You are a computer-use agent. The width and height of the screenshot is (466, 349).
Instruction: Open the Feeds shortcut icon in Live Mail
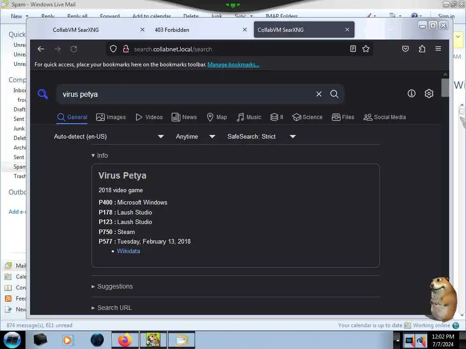tap(8, 299)
